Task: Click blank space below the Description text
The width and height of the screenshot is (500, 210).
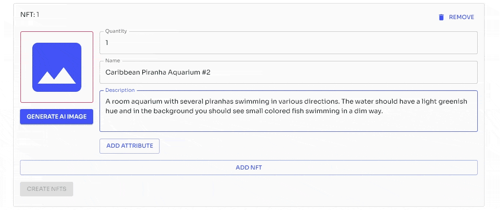Action: [288, 123]
